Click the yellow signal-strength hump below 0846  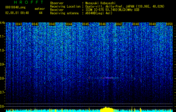pyautogui.click(x=107, y=109)
